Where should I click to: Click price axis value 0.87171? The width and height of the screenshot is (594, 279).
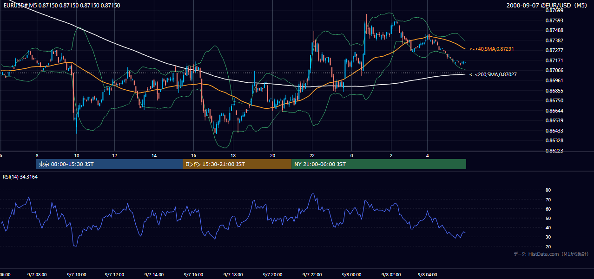[554, 60]
